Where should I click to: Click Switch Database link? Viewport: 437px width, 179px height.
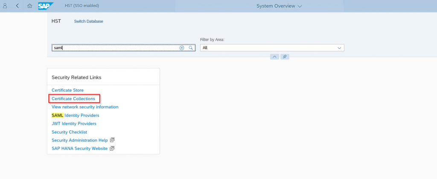point(89,21)
